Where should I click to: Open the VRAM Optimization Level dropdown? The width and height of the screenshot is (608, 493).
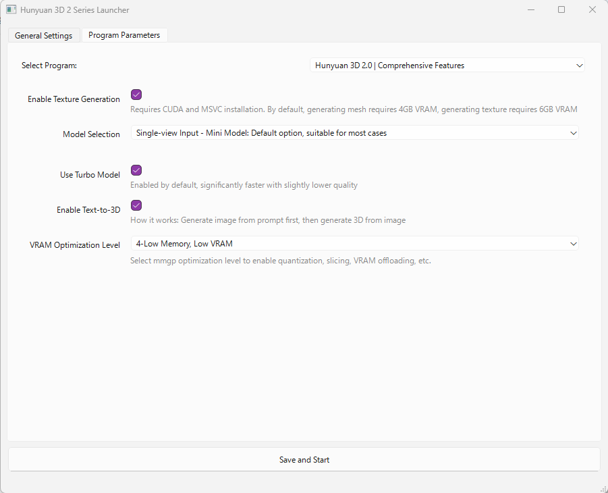354,244
